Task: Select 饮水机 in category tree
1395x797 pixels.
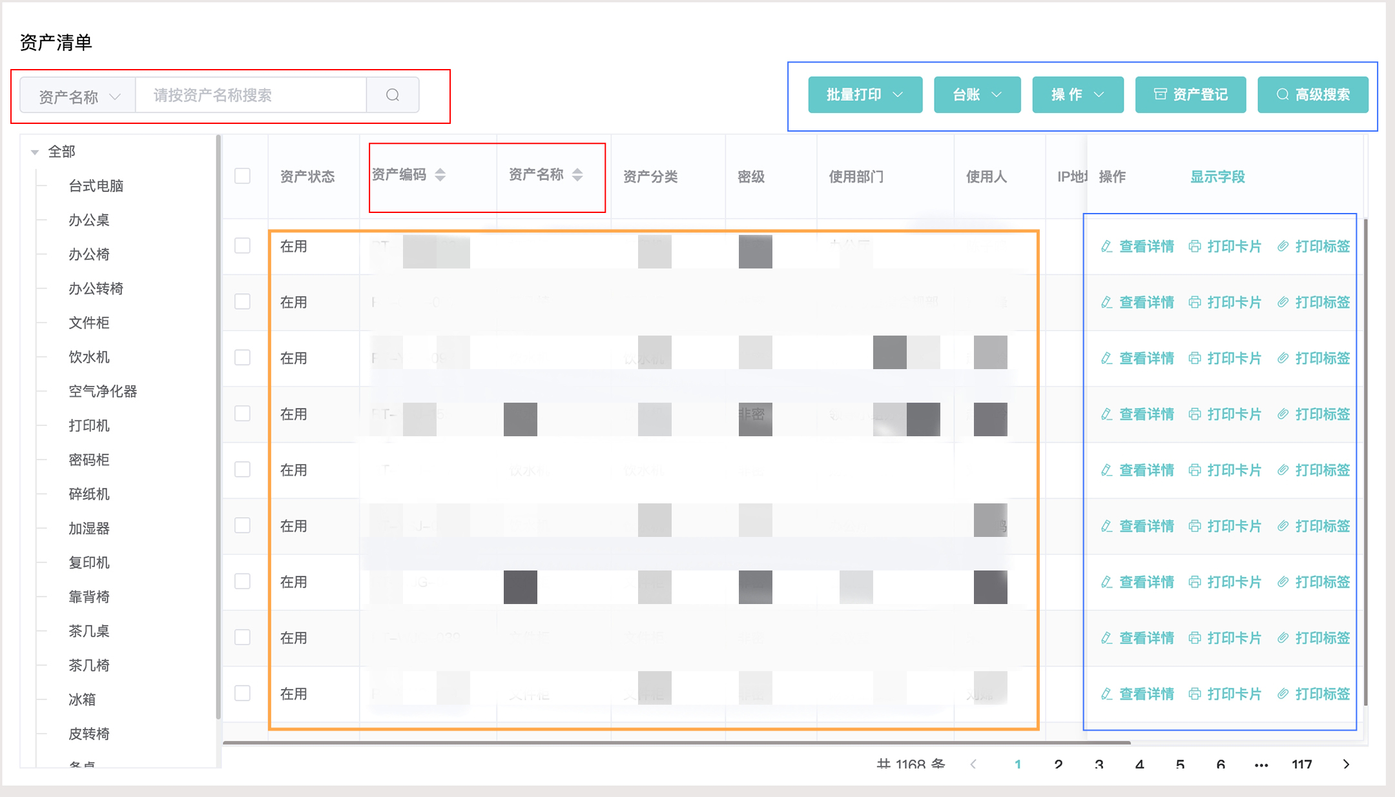Action: coord(89,357)
